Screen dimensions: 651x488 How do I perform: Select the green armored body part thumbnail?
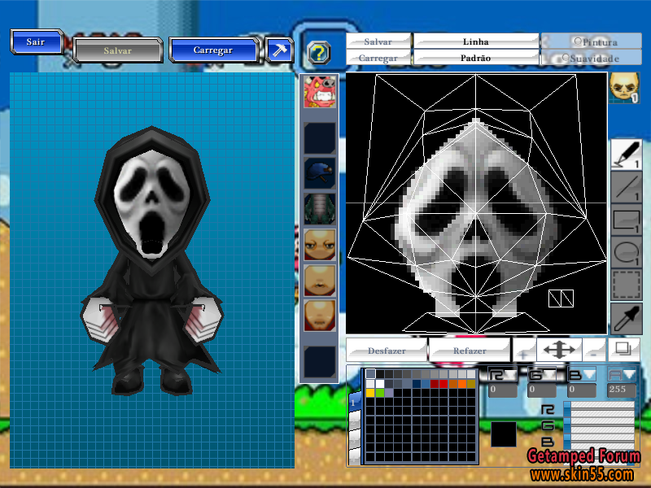point(320,209)
